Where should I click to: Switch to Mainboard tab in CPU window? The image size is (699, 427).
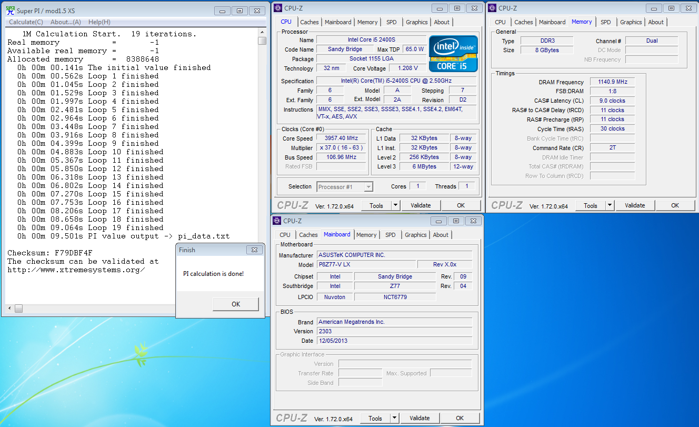pyautogui.click(x=338, y=22)
